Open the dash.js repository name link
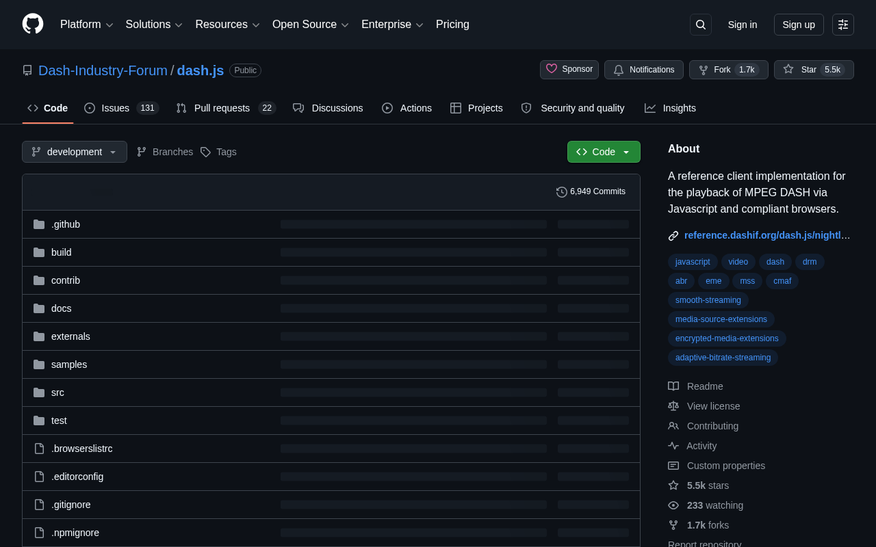This screenshot has height=547, width=876. point(201,70)
